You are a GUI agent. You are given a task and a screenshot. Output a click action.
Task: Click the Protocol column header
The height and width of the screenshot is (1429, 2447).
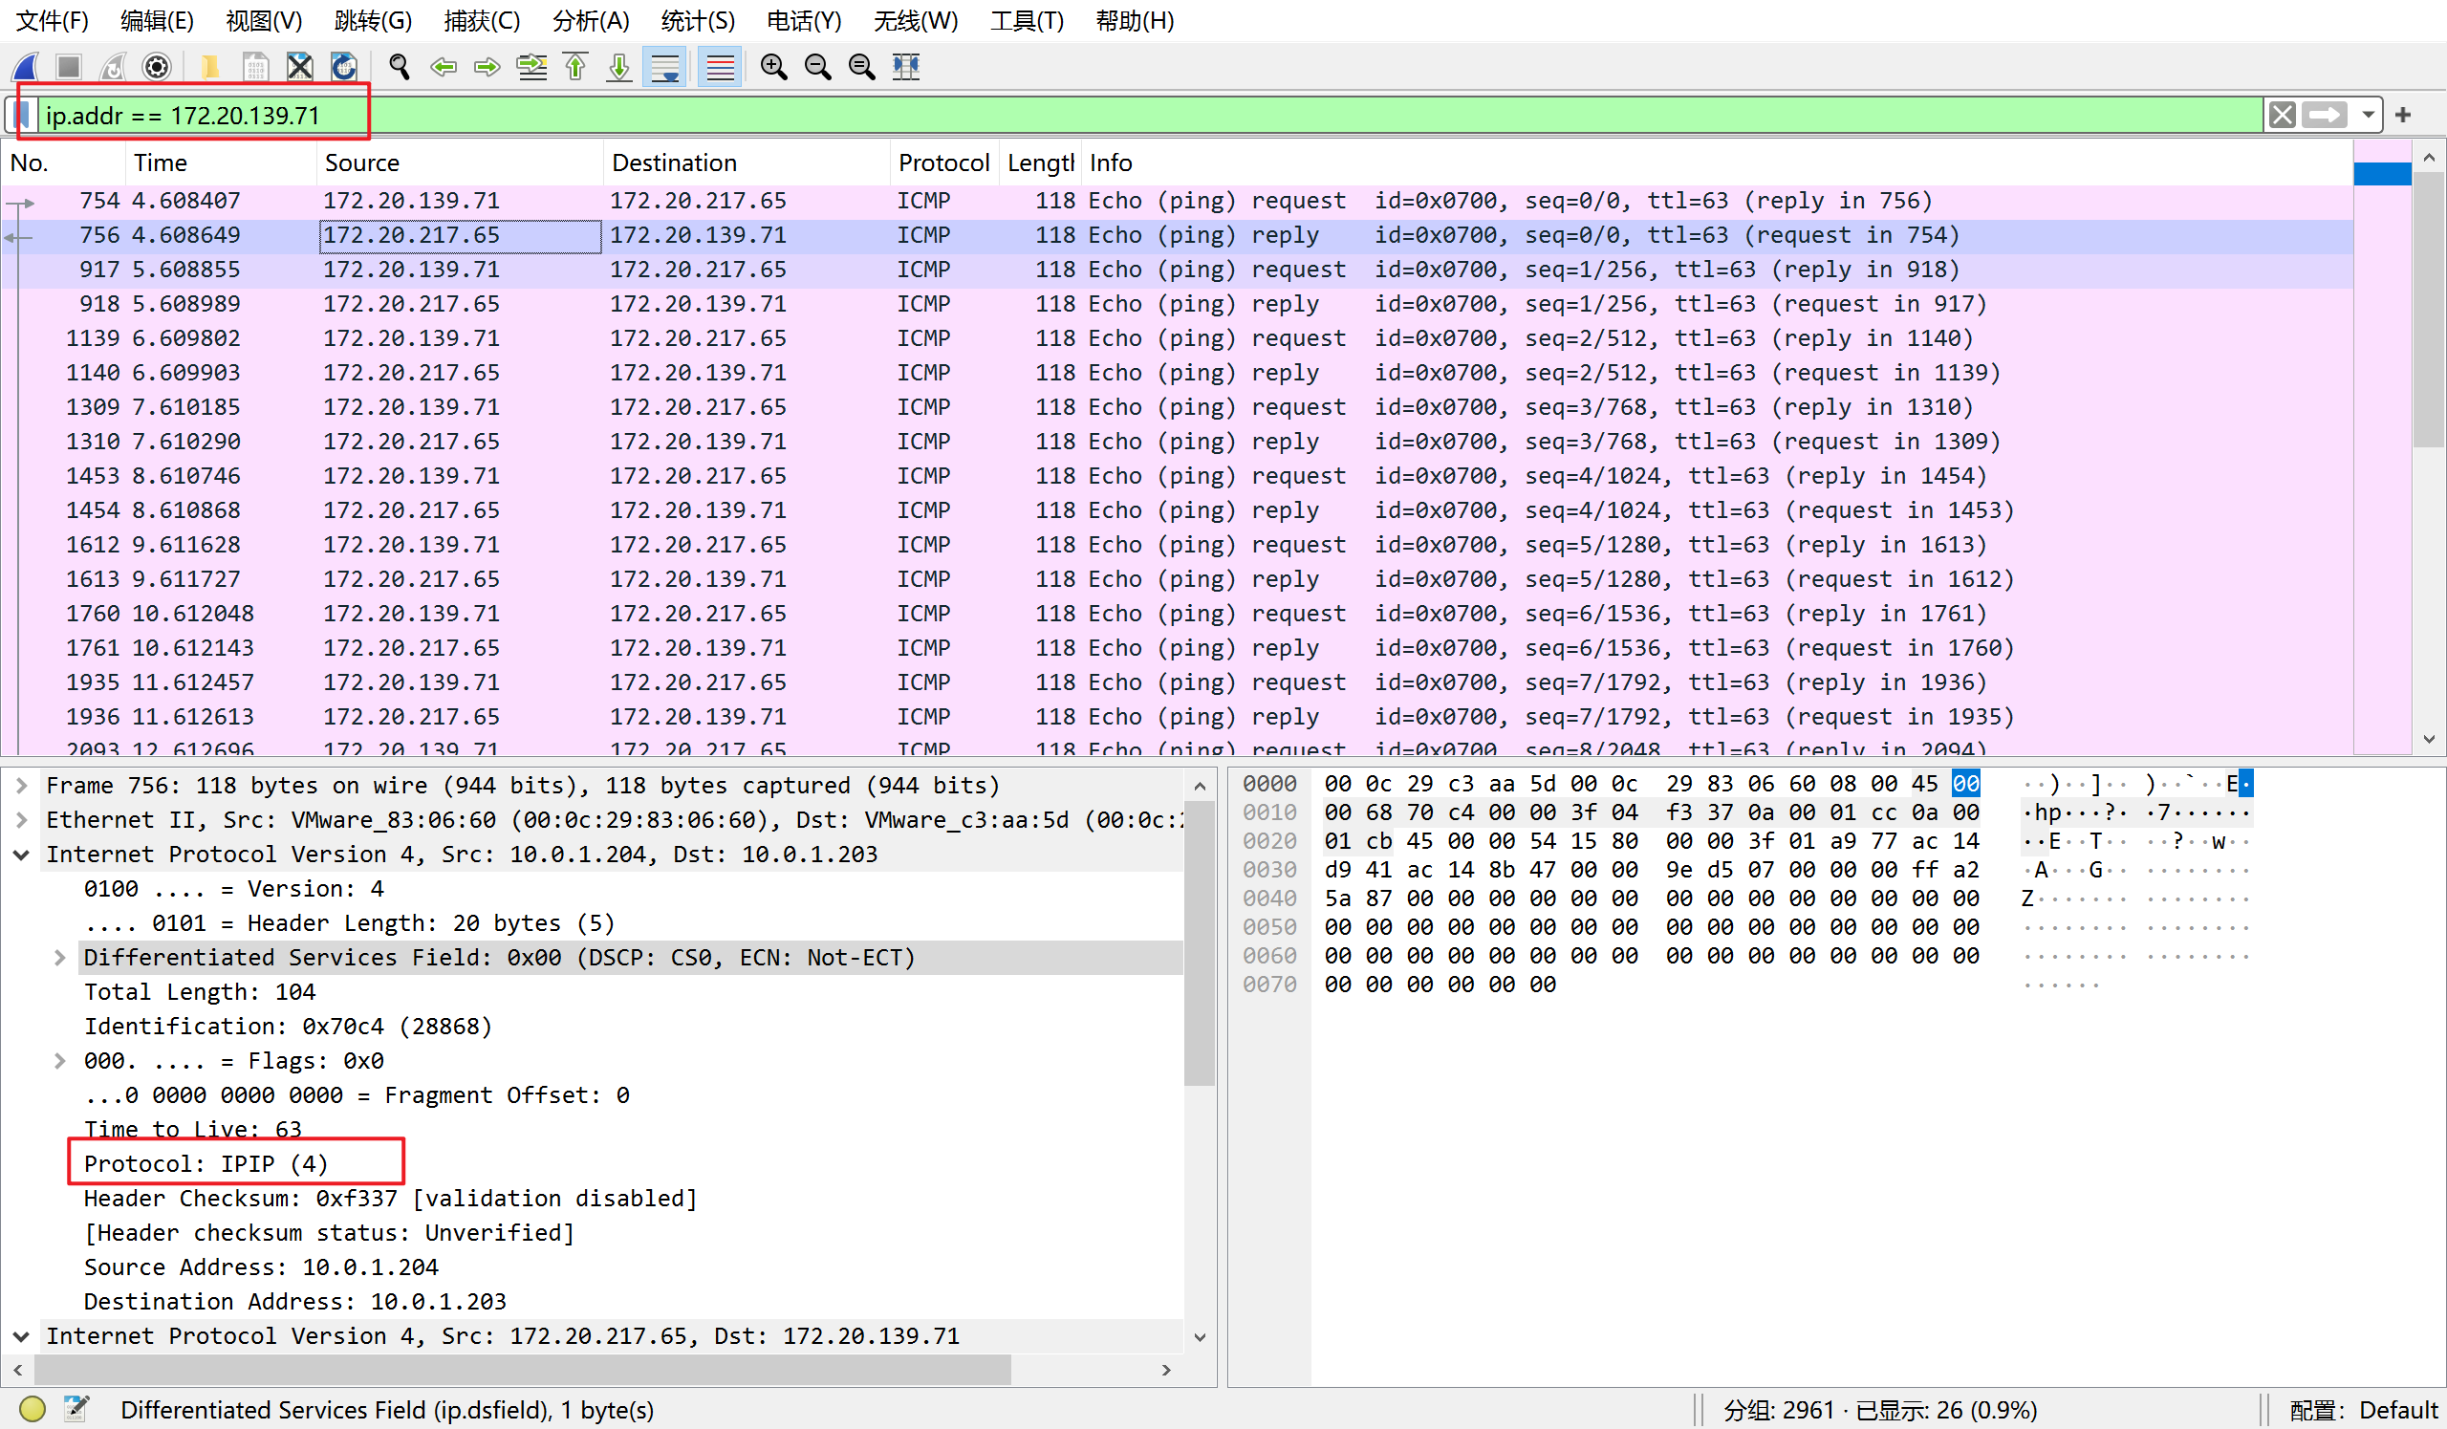tap(942, 162)
